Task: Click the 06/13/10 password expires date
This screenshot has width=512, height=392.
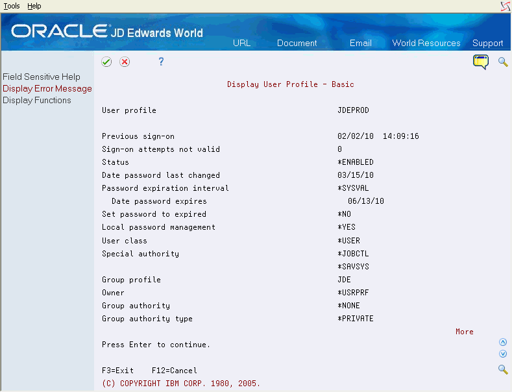Action: pyautogui.click(x=366, y=201)
